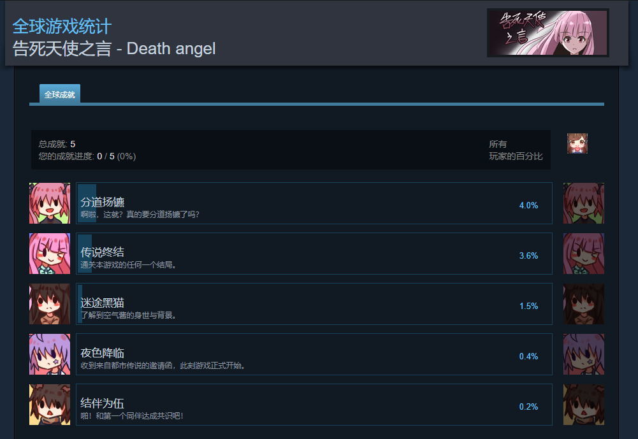Click the dimmed 结伴为伍 icon on right side
Screen dimensions: 638x439
point(583,405)
